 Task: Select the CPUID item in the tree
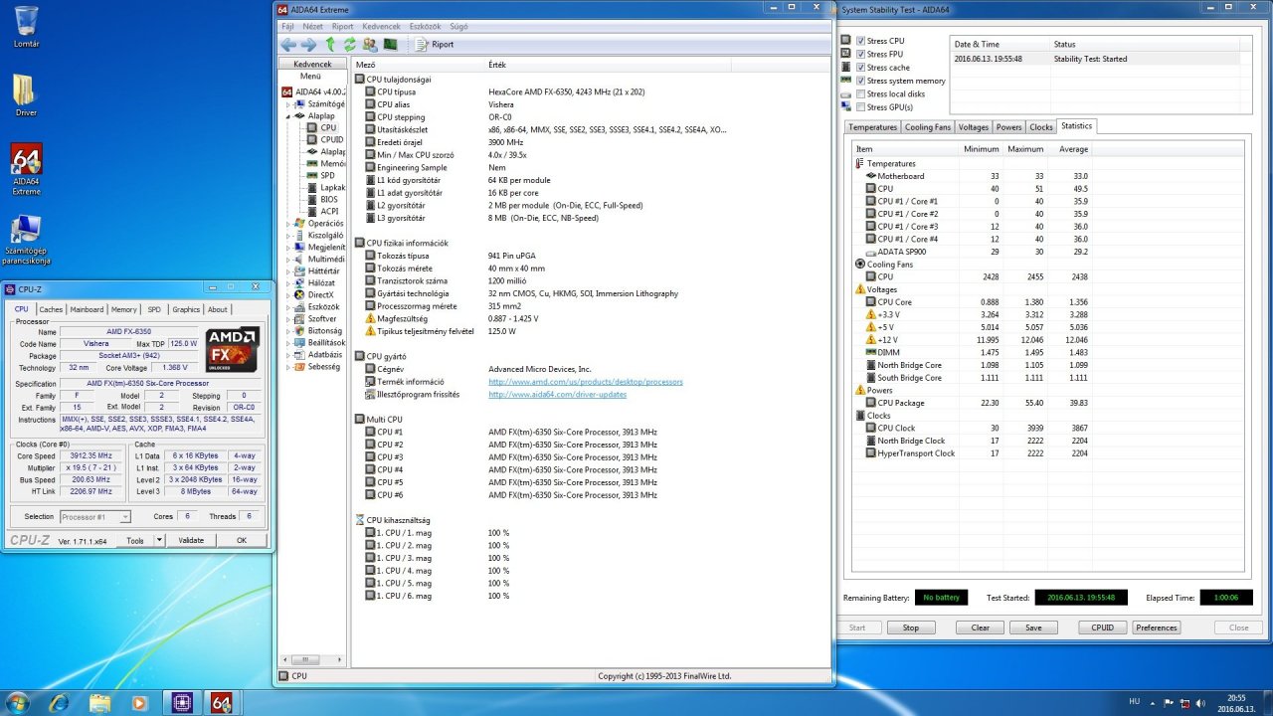point(331,140)
